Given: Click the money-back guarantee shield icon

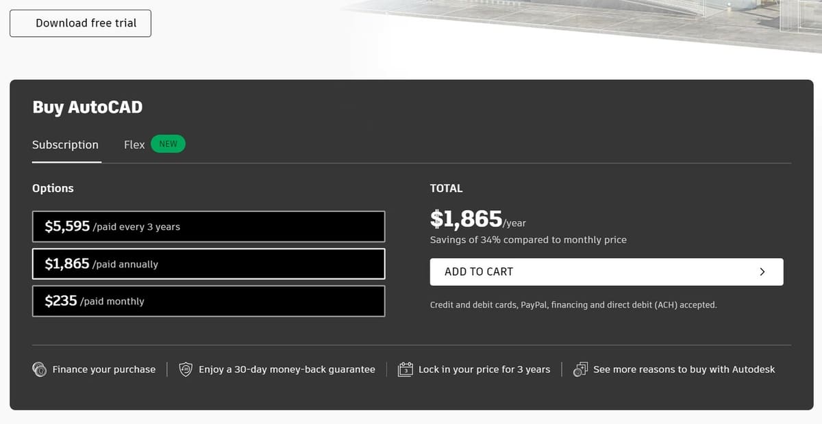Looking at the screenshot, I should 186,369.
